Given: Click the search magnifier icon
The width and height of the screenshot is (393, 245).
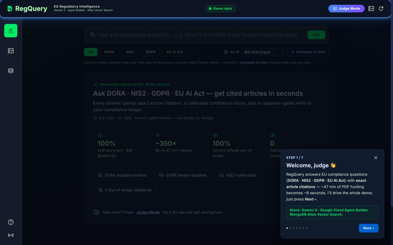Looking at the screenshot, I should [x=93, y=35].
